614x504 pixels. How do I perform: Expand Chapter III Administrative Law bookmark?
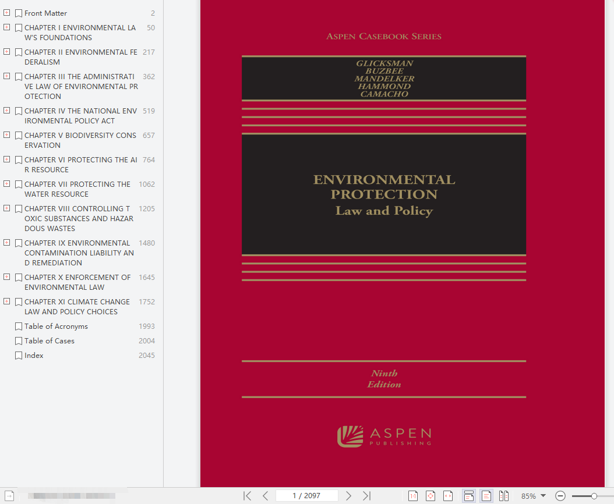pyautogui.click(x=6, y=76)
